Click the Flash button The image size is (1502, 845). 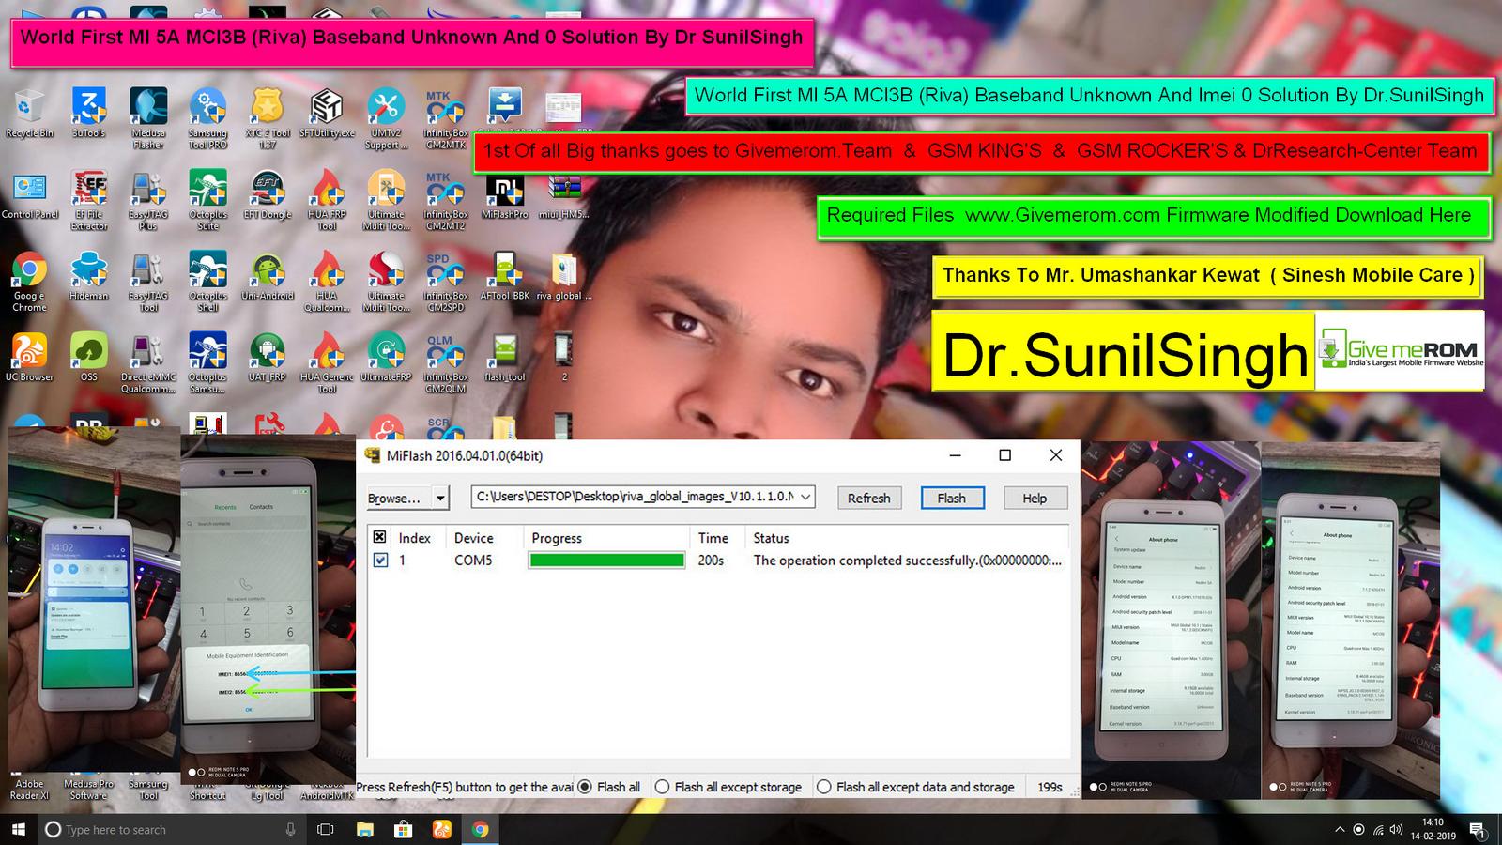pos(952,498)
